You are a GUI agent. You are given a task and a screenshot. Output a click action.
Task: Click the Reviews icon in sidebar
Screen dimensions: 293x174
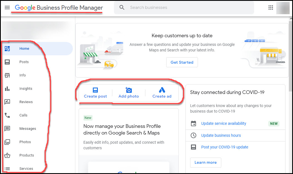pyautogui.click(x=7, y=102)
